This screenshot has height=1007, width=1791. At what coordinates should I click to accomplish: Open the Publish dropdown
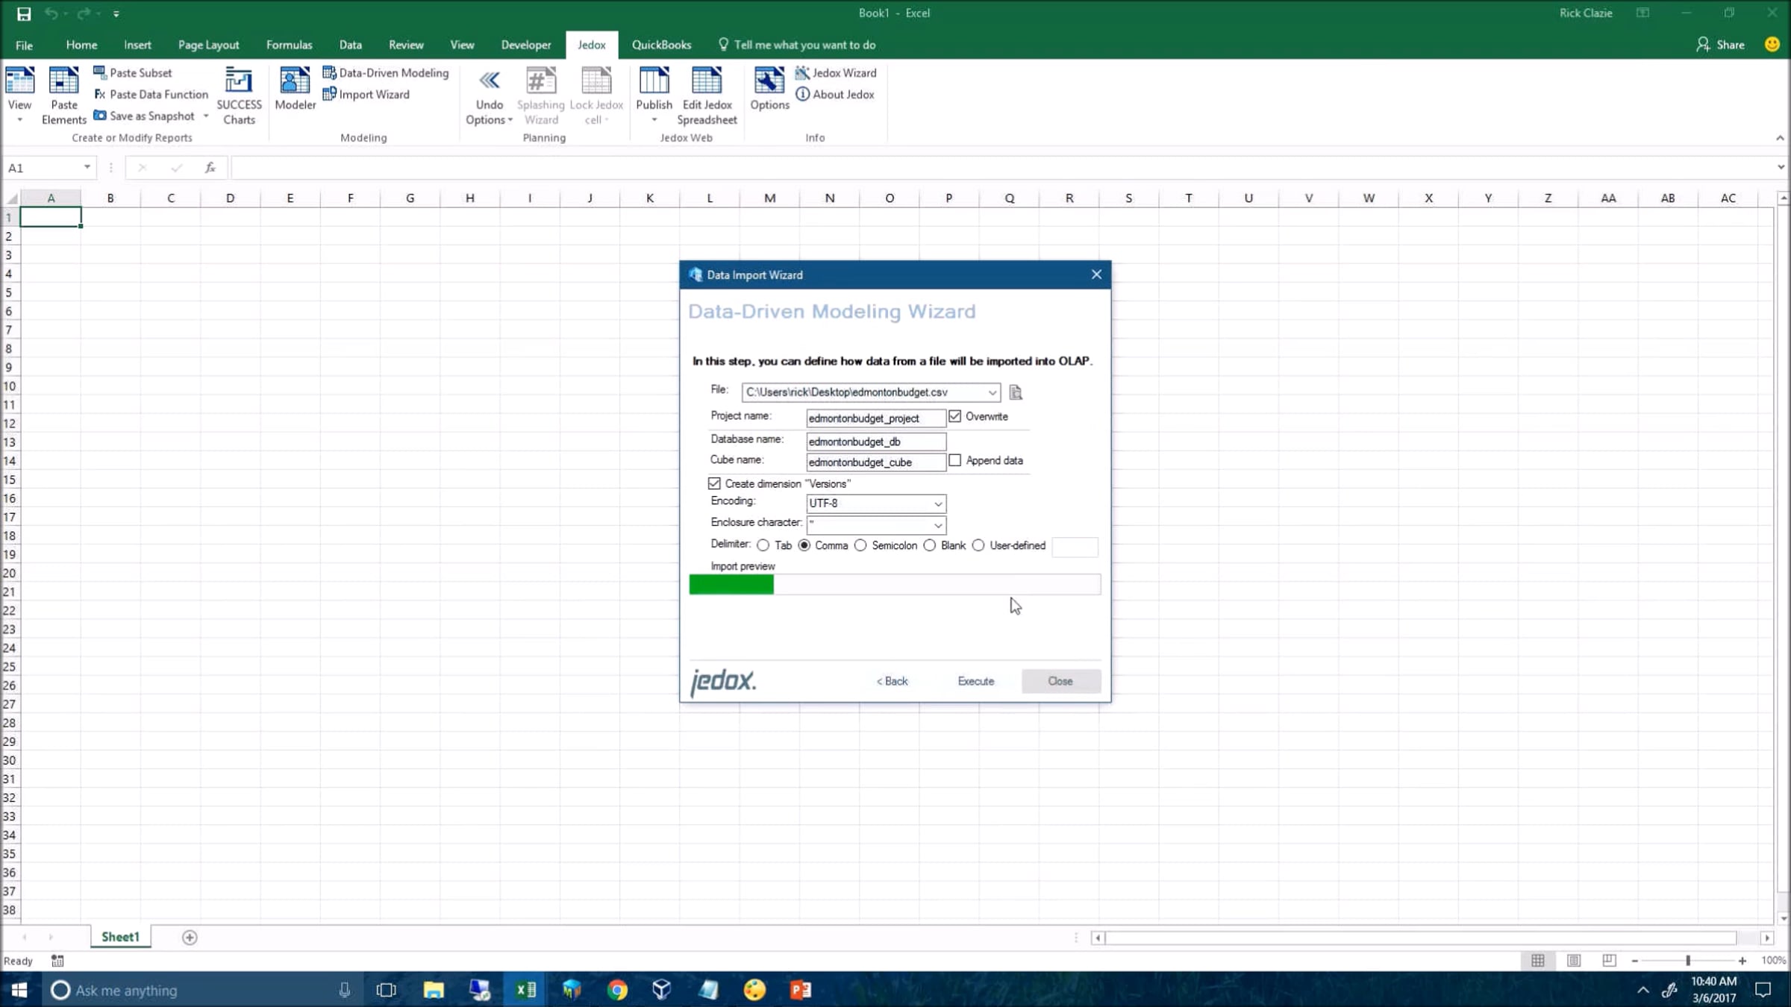[x=654, y=119]
